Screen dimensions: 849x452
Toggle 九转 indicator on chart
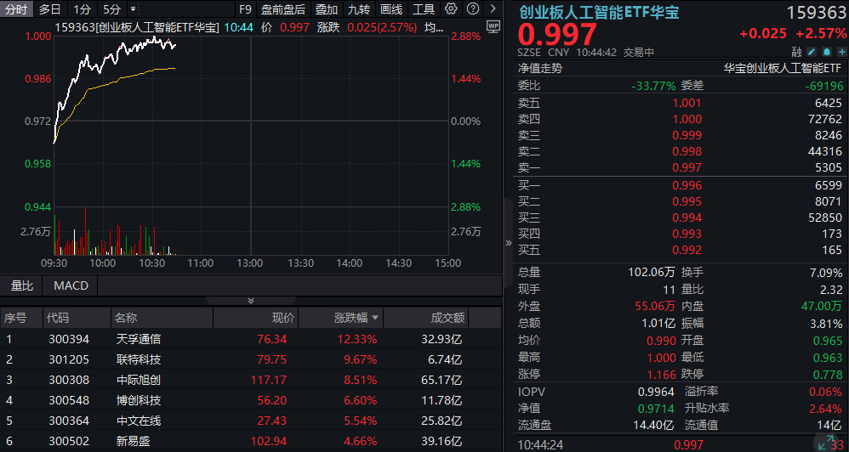[359, 9]
